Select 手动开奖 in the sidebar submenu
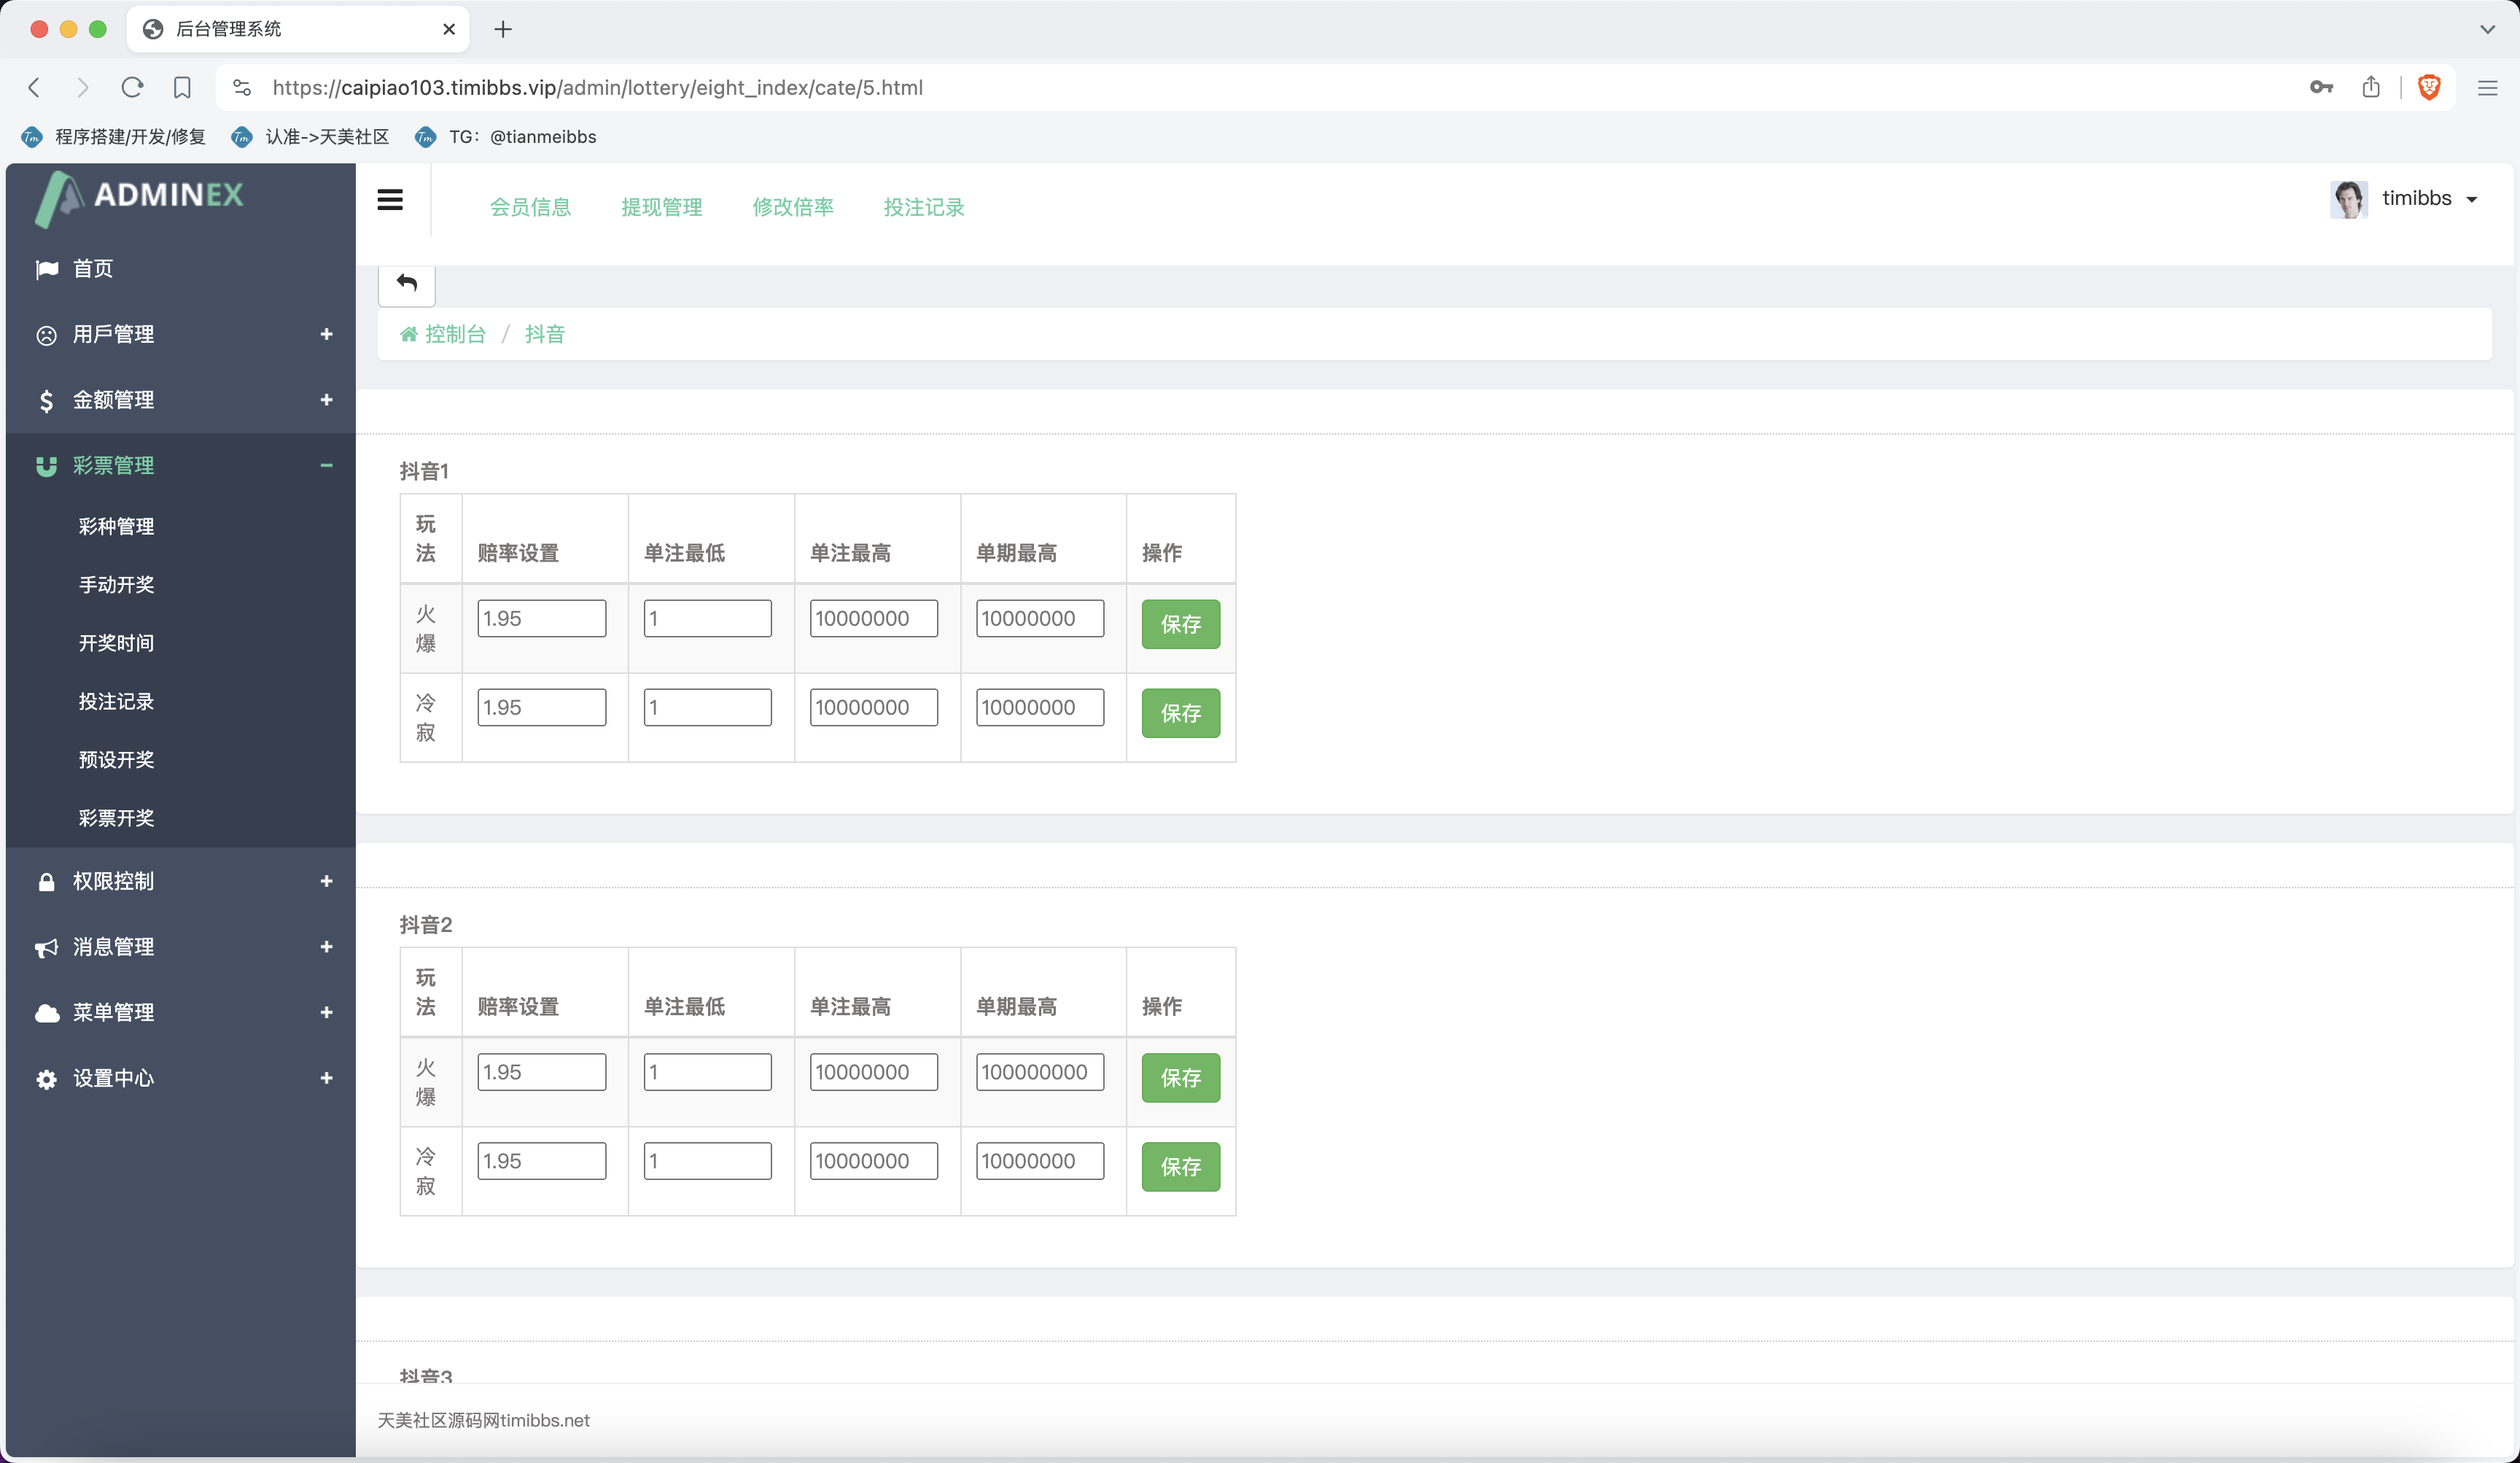This screenshot has height=1463, width=2520. (116, 585)
